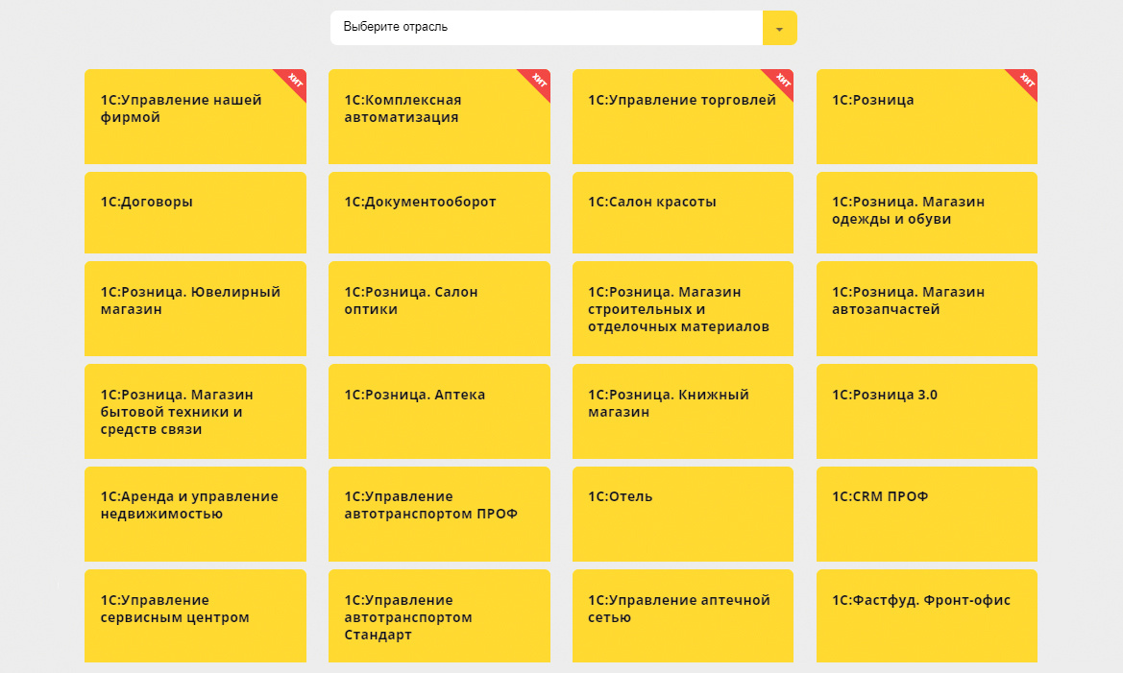The image size is (1123, 673).
Task: Open Магазин бытовой техники и средств связи
Action: (196, 412)
